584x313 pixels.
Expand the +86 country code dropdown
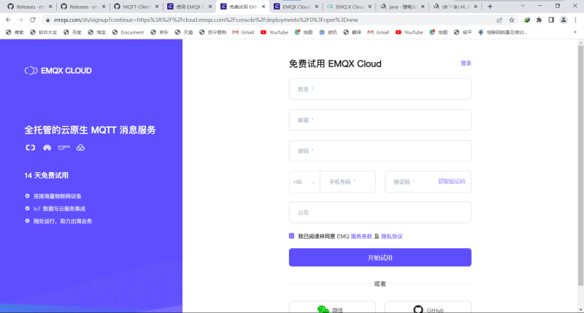click(x=304, y=182)
